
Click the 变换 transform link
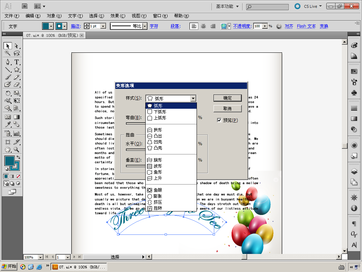coord(324,26)
